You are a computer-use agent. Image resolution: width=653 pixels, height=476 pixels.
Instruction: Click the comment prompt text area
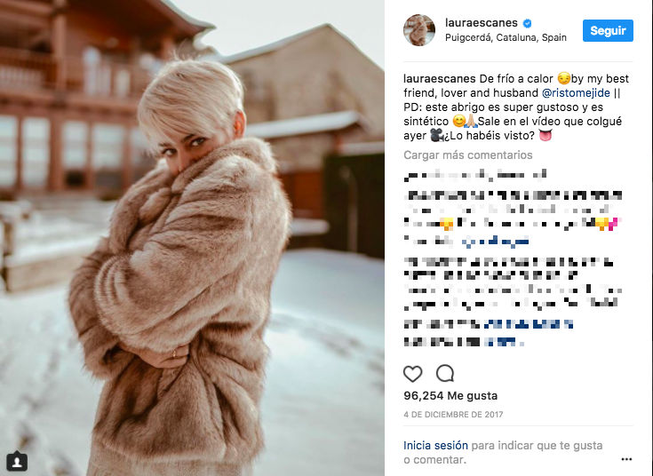pyautogui.click(x=503, y=452)
